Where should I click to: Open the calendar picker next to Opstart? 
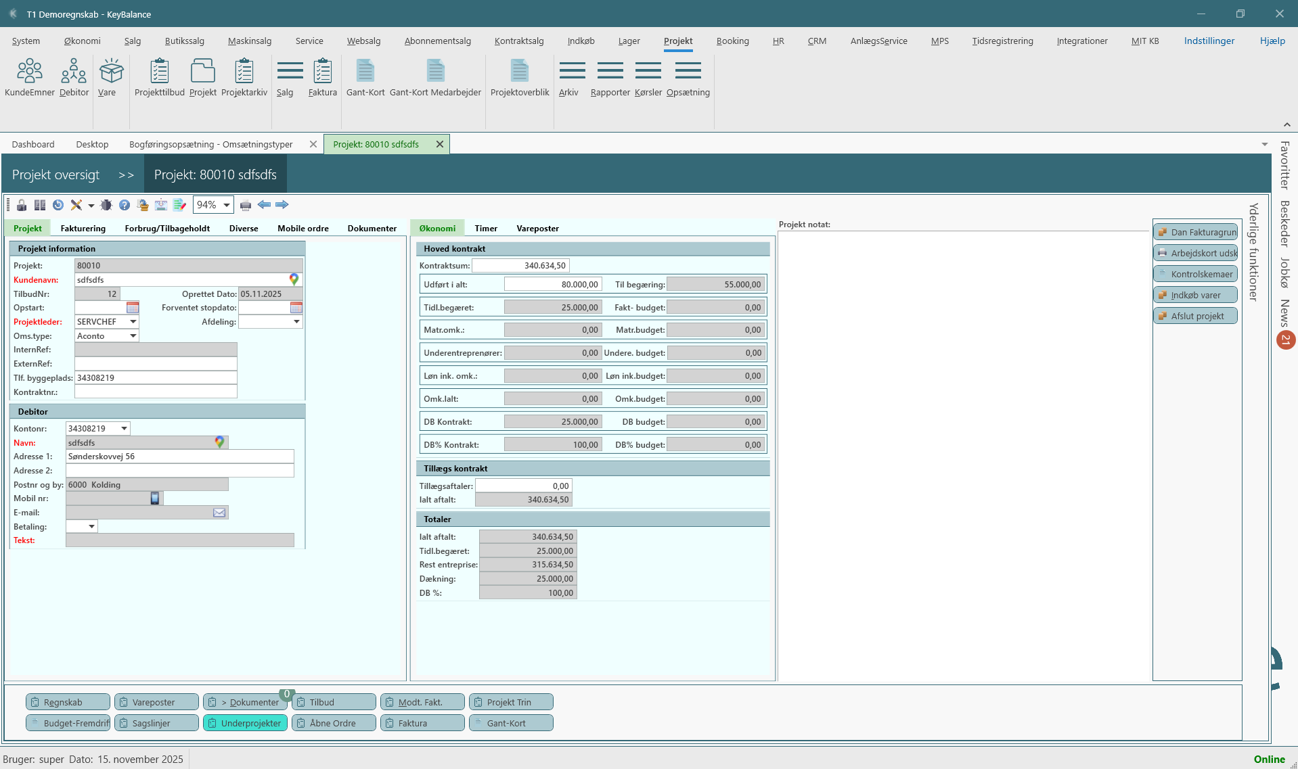point(133,308)
